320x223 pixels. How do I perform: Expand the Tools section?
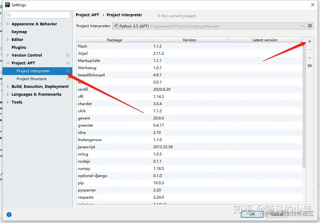point(8,102)
